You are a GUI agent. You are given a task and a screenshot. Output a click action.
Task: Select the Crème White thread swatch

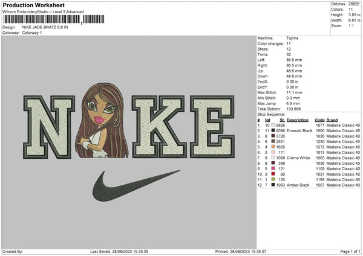[x=273, y=158]
